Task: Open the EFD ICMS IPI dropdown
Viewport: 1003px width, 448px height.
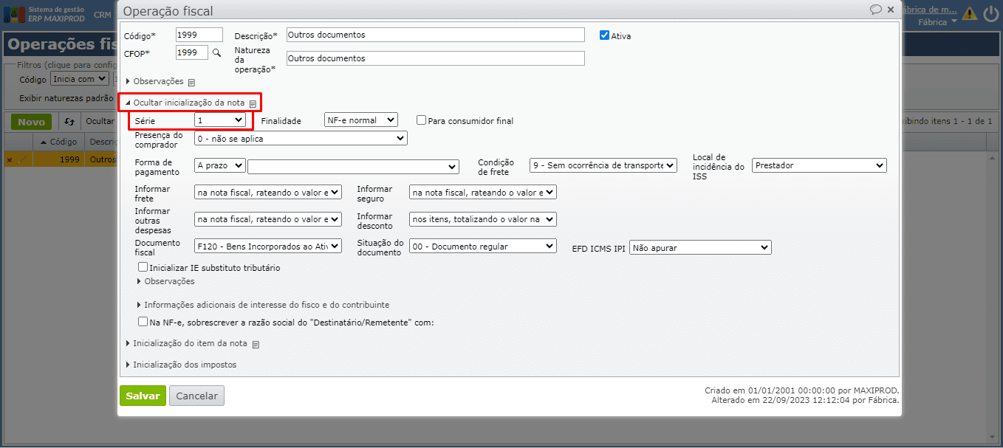Action: (x=700, y=248)
